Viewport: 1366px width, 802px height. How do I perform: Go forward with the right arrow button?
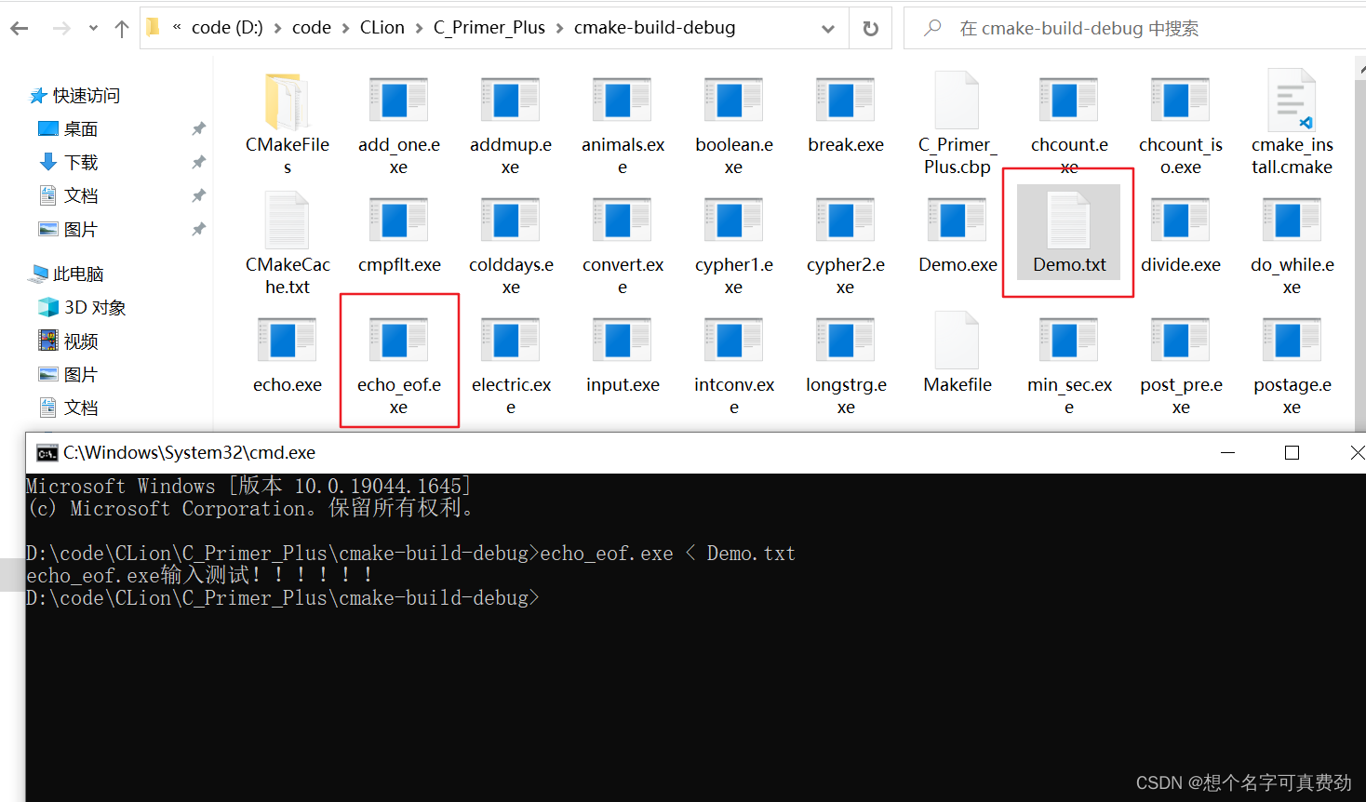61,29
